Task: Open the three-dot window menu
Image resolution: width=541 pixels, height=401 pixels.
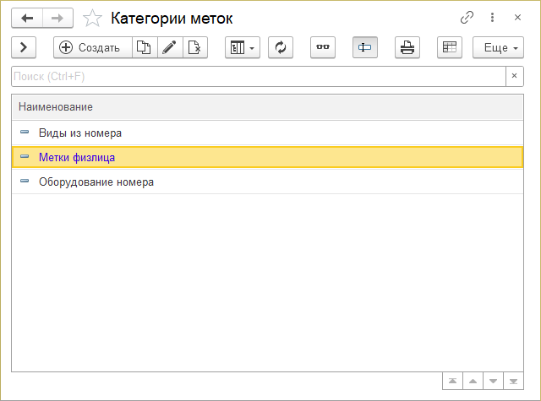Action: 492,18
